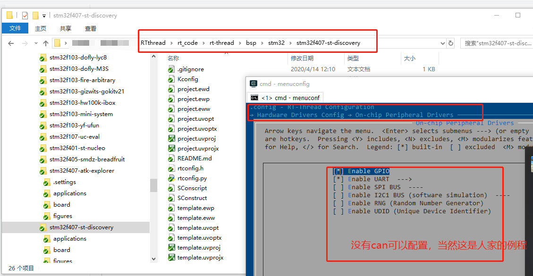Click the back navigation arrow icon
This screenshot has width=533, height=276.
[10, 42]
